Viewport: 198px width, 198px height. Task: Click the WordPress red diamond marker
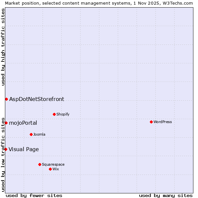pyautogui.click(x=151, y=122)
